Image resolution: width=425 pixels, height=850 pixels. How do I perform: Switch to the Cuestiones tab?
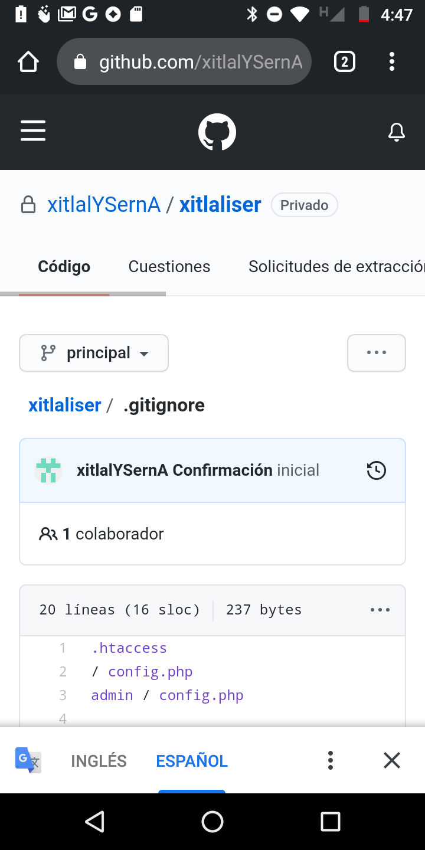click(169, 266)
